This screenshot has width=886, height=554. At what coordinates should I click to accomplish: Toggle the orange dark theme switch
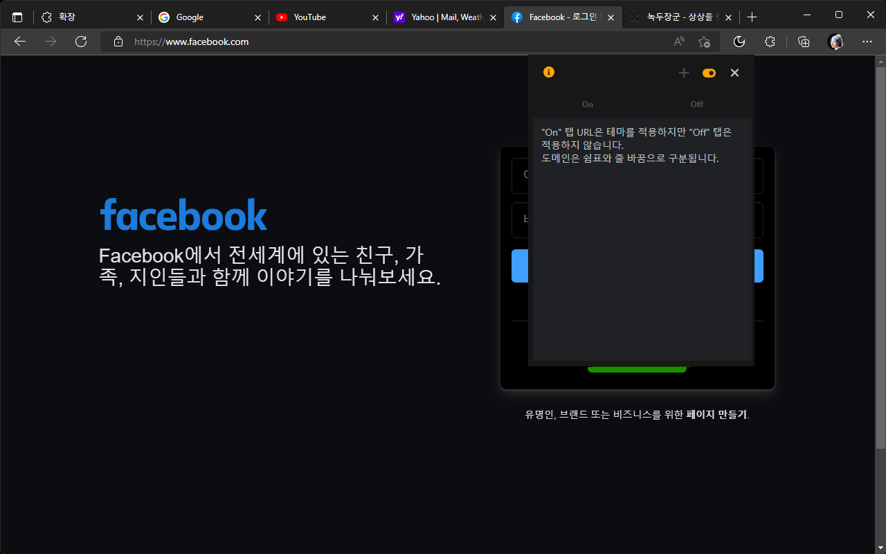[709, 73]
